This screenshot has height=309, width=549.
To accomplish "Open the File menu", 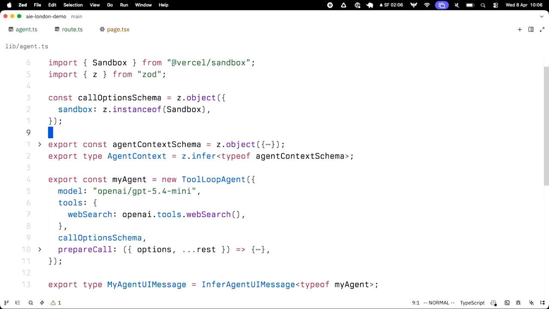I will [x=37, y=5].
